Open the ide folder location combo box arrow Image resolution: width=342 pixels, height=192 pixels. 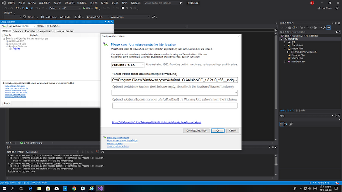click(236, 80)
